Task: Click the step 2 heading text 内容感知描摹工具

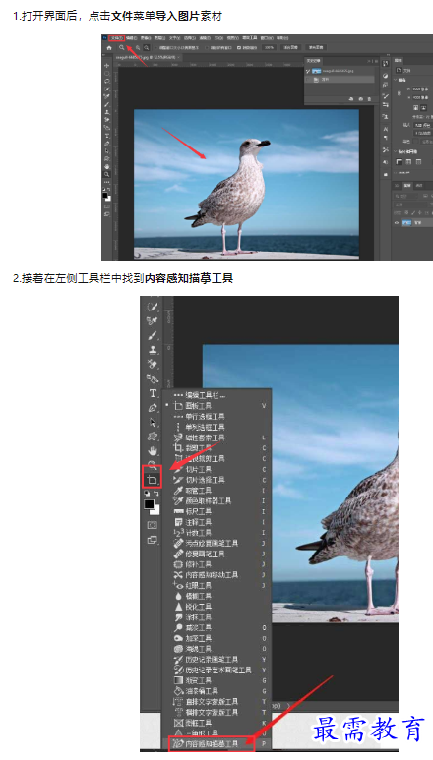Action: point(189,278)
